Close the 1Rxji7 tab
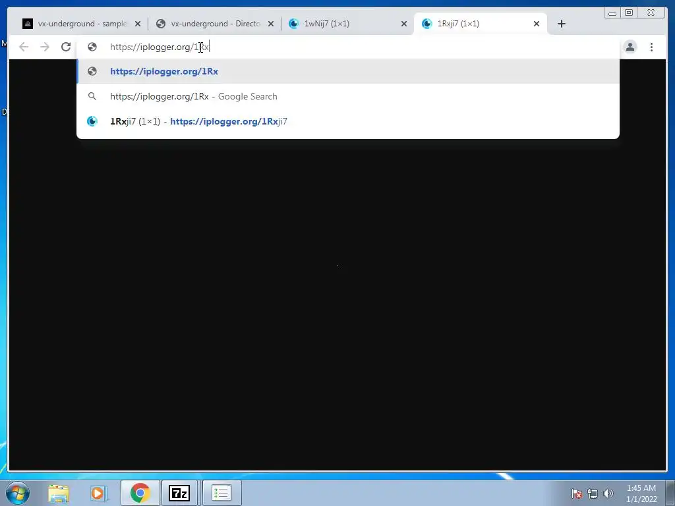 537,24
